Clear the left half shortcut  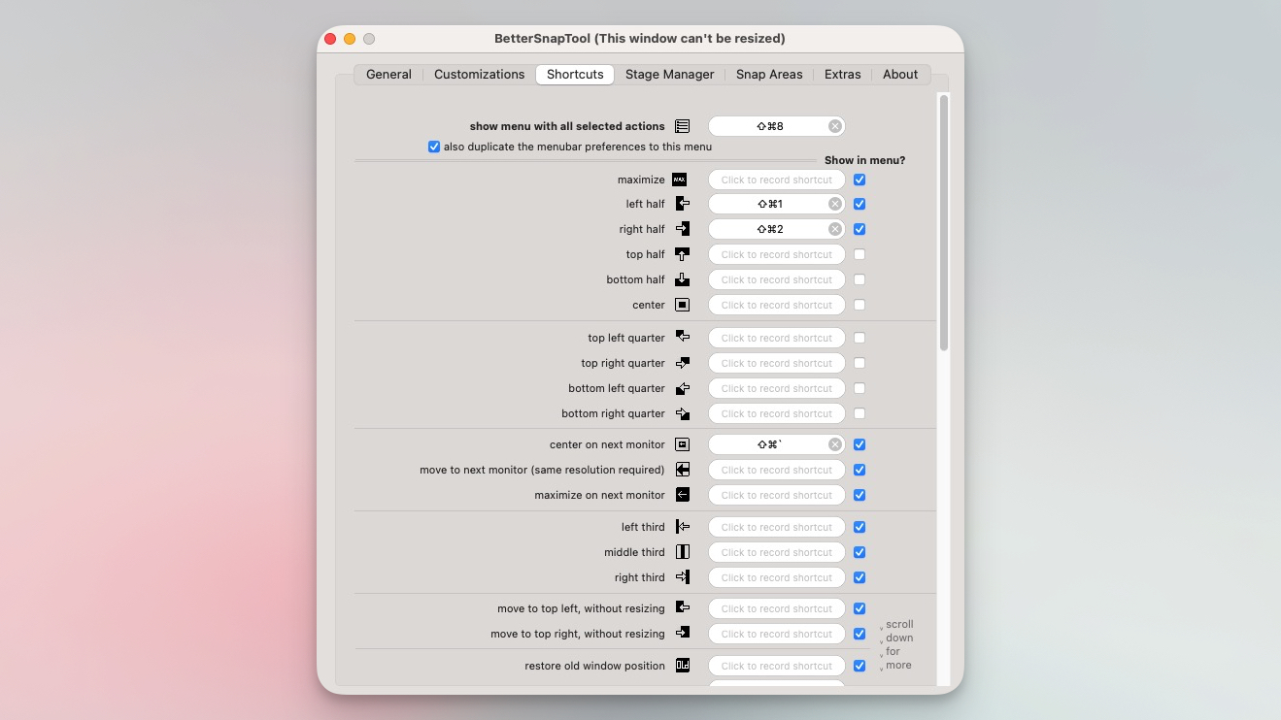tap(834, 204)
